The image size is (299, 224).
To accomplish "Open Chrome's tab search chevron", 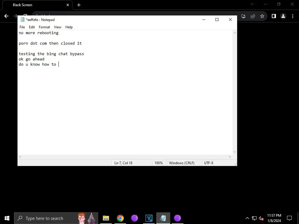I will pos(252,4).
